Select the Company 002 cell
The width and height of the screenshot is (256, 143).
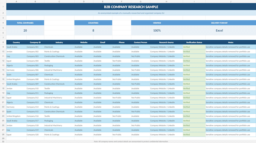tap(35, 51)
